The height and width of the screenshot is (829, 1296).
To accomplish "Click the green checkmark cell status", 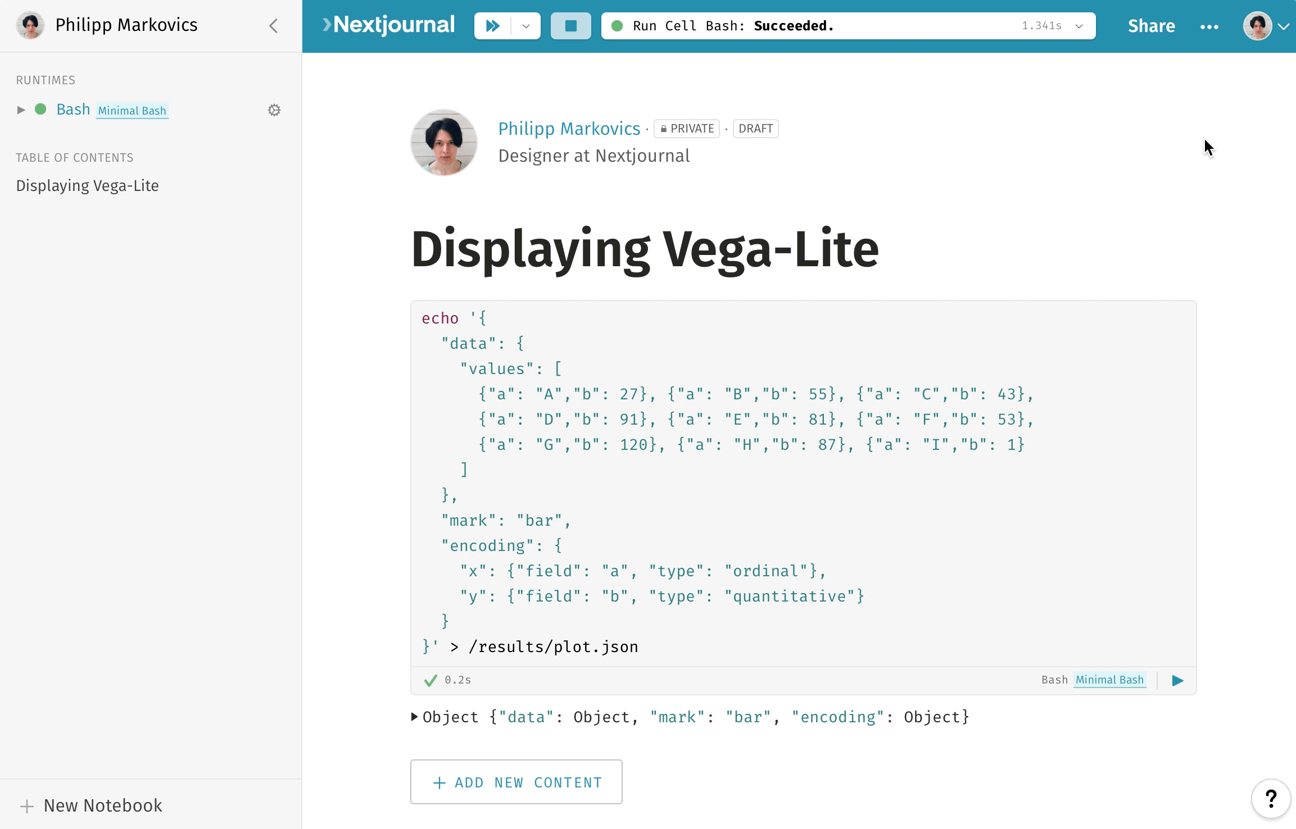I will click(x=431, y=681).
